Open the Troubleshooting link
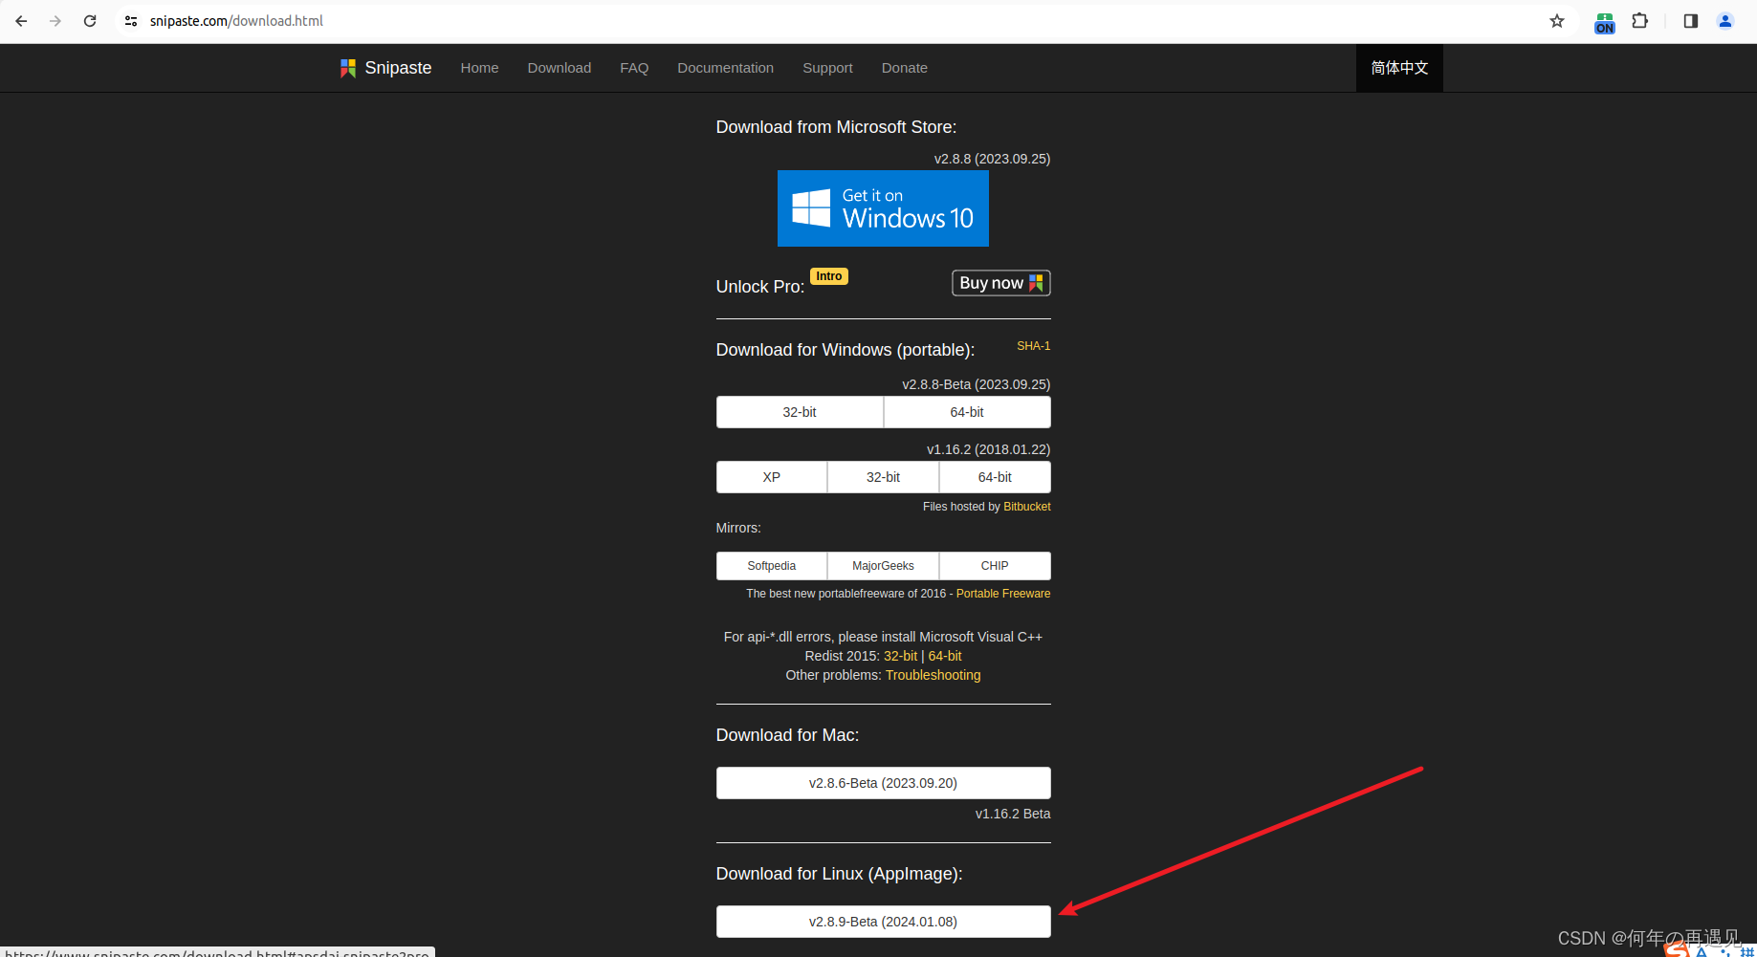 (933, 675)
